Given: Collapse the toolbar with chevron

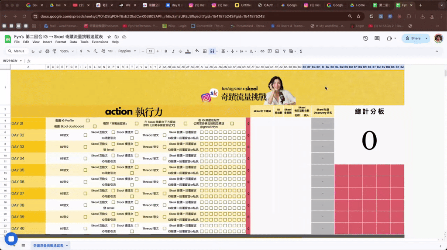Looking at the screenshot, I should pyautogui.click(x=437, y=52).
